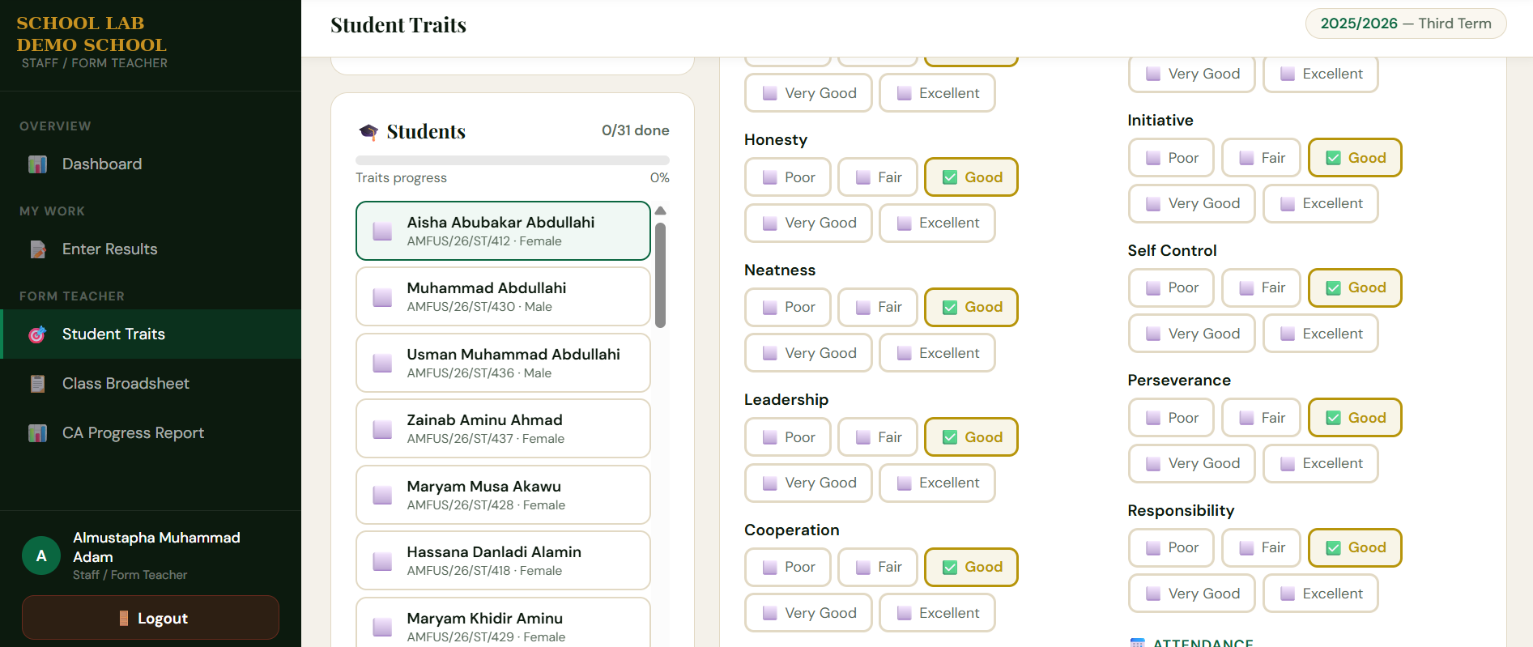1533x647 pixels.
Task: Click the user avatar letter A
Action: tap(41, 555)
